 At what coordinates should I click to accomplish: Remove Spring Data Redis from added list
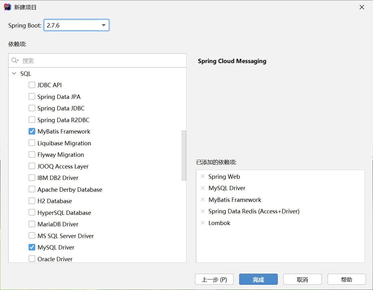point(203,211)
